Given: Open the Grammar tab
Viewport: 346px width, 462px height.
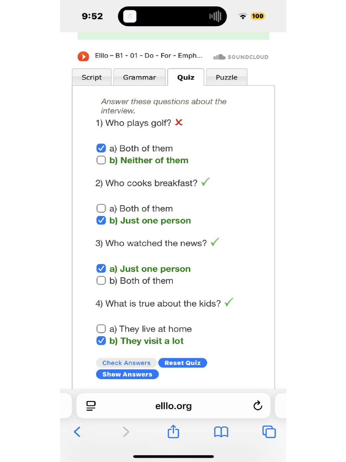Looking at the screenshot, I should pyautogui.click(x=139, y=77).
